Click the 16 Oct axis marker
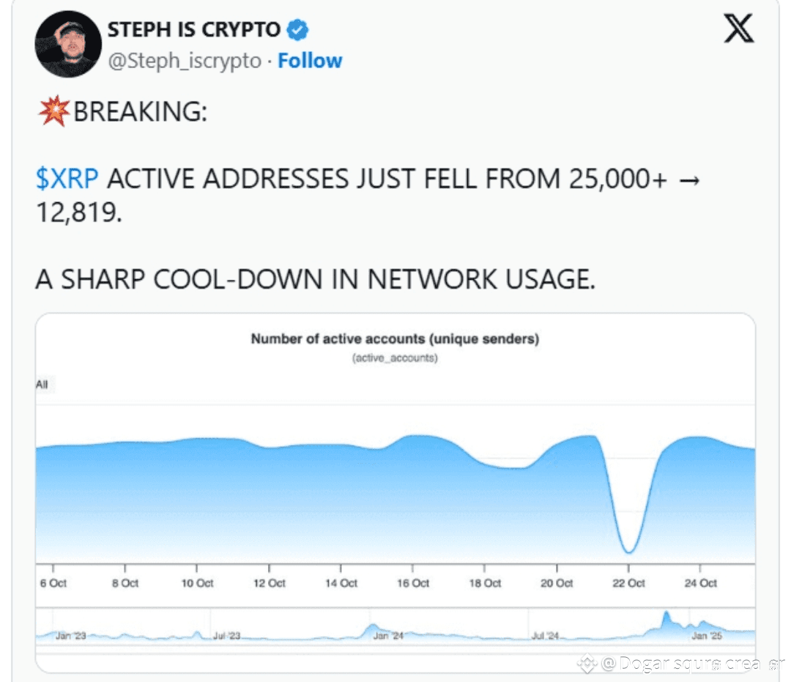The image size is (791, 682). (x=413, y=583)
